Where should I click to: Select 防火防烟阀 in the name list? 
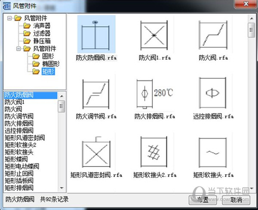(x=31, y=96)
